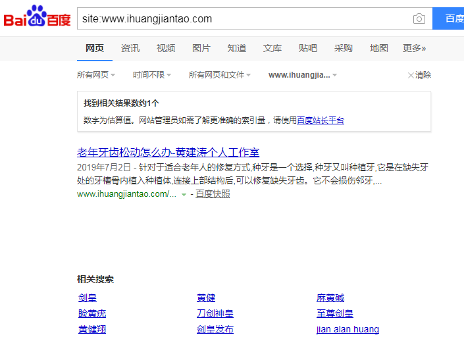Click the 相关搜索 heading

point(95,279)
